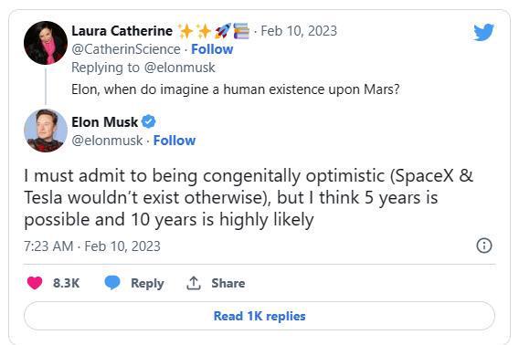
Task: Click the 8.3K likes count
Action: tap(66, 283)
